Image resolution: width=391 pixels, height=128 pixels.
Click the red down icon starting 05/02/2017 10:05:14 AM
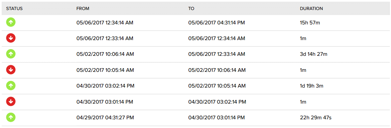point(11,70)
